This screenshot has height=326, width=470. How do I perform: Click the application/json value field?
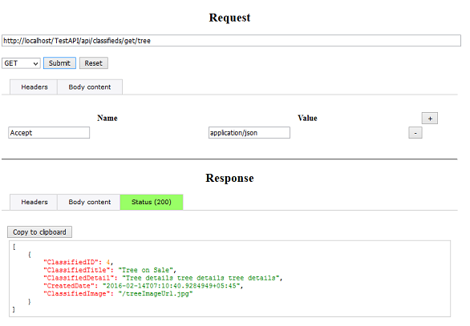click(x=249, y=133)
